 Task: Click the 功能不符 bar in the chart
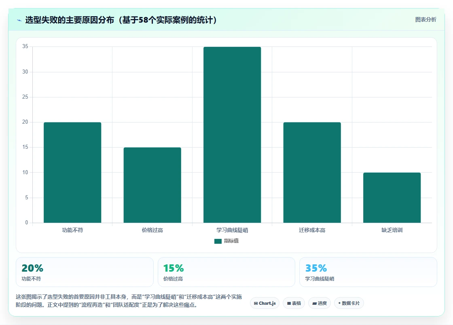click(x=72, y=172)
